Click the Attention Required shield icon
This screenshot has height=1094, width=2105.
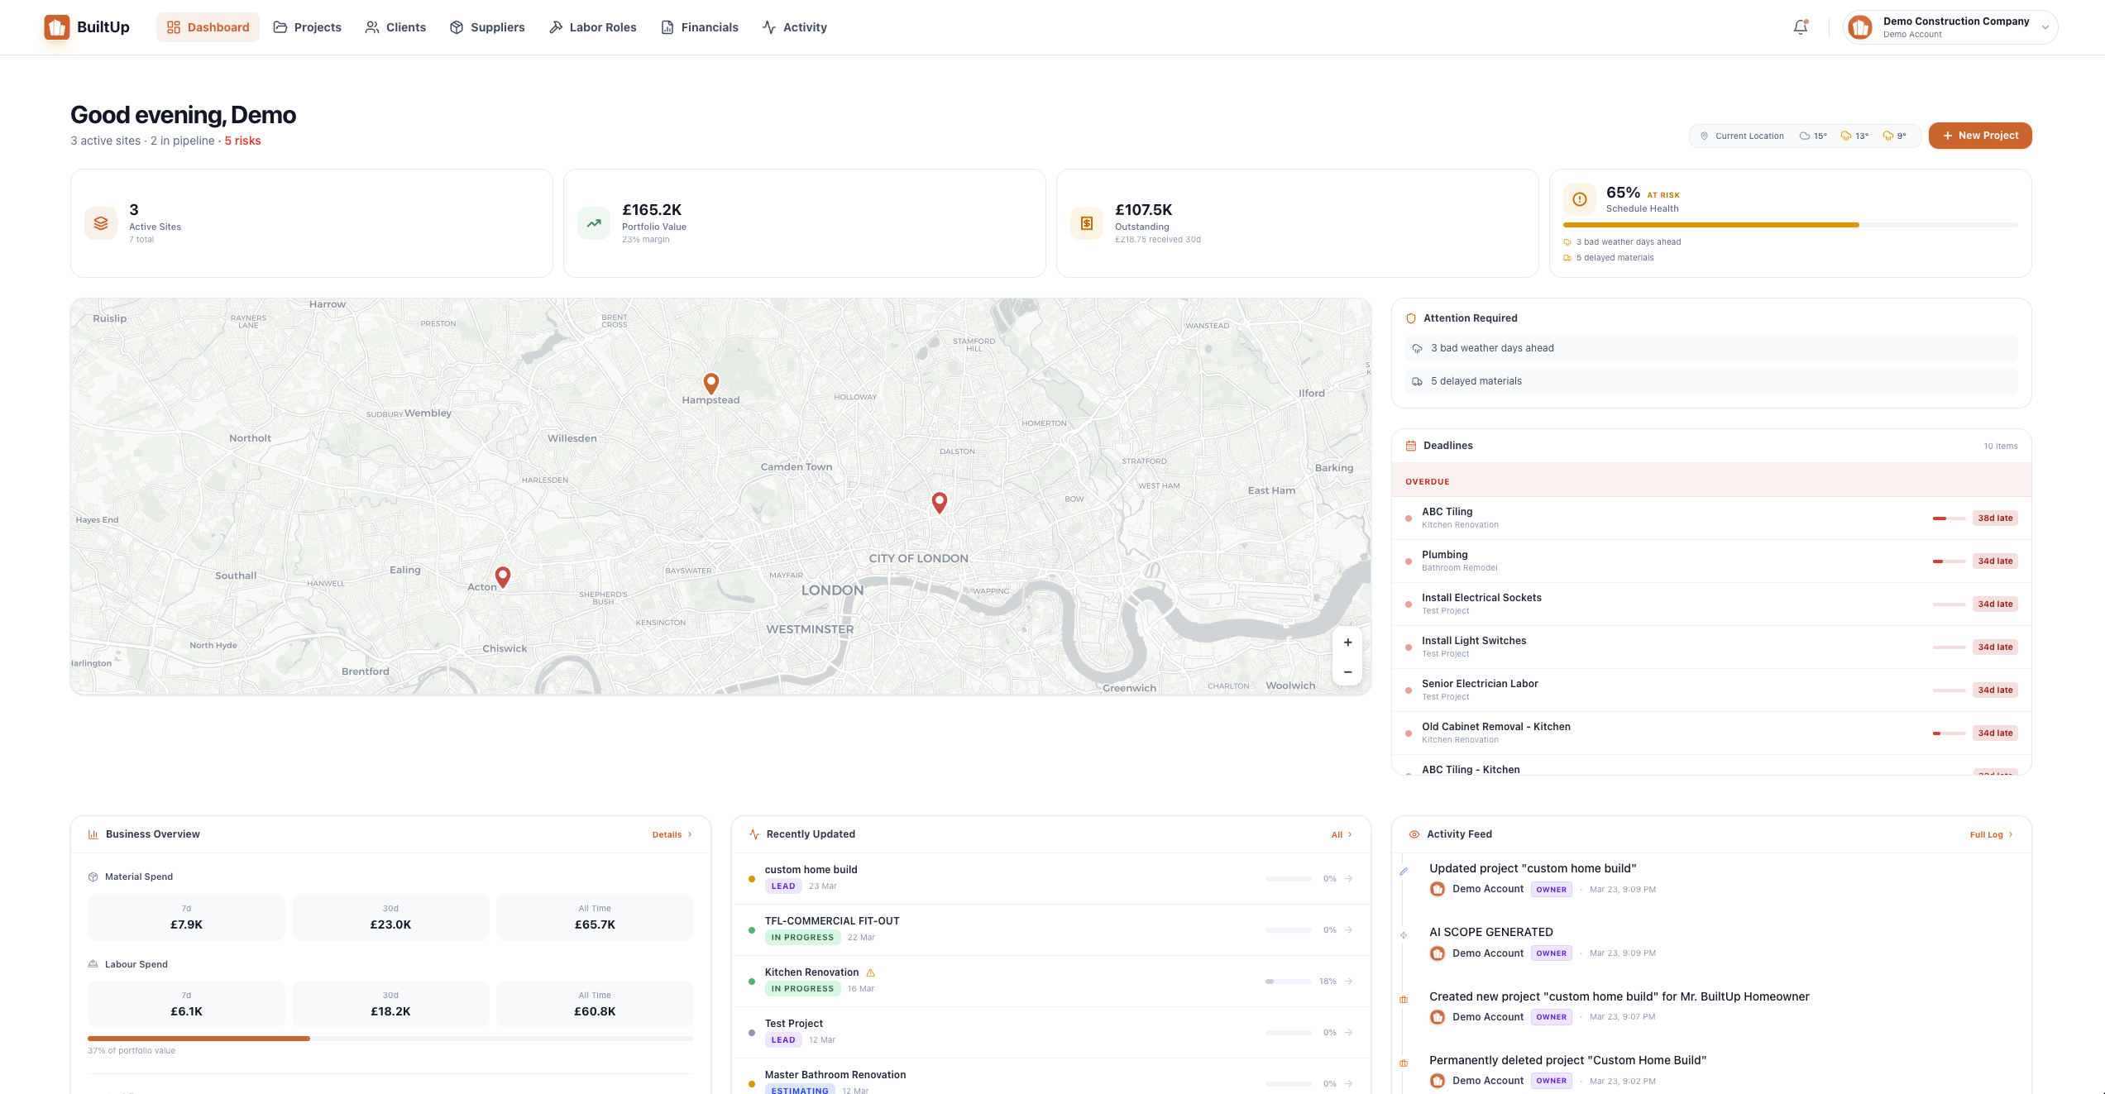tap(1411, 318)
